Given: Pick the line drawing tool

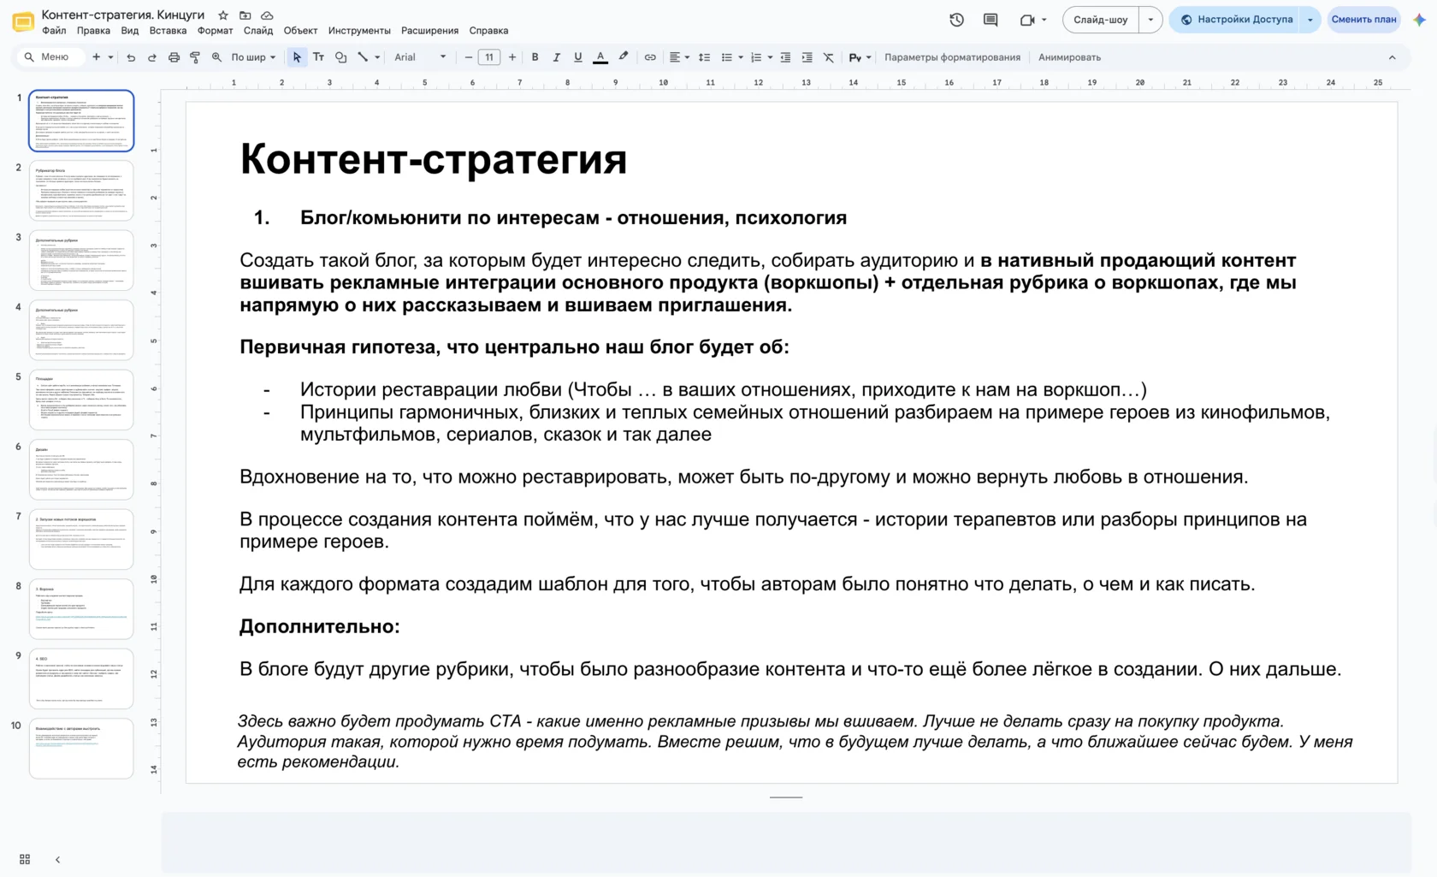Looking at the screenshot, I should point(363,57).
